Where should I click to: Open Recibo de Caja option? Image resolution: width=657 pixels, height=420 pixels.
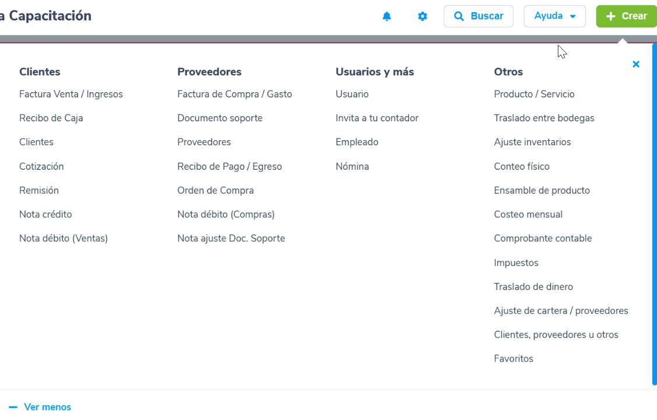point(51,118)
